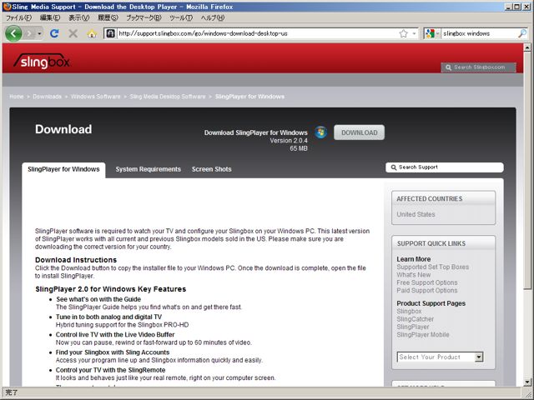Open the Free Support Options link
534x400 pixels.
pos(427,282)
